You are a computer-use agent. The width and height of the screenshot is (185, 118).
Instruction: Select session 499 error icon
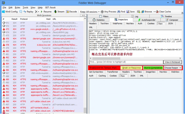coord(4,111)
